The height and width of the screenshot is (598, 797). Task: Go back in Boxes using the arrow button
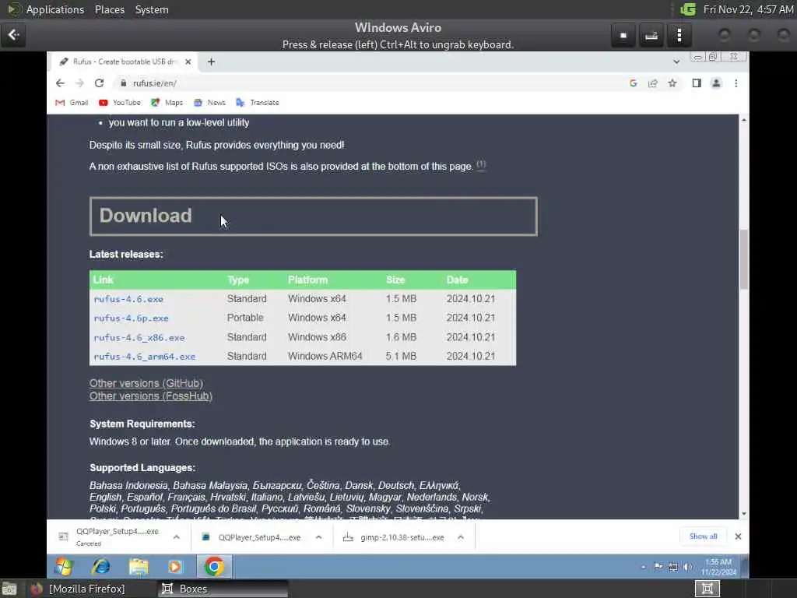13,35
